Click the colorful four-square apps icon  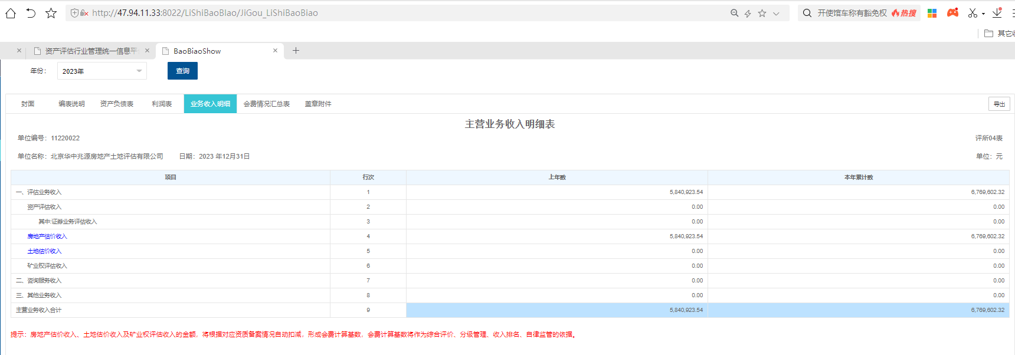[932, 13]
